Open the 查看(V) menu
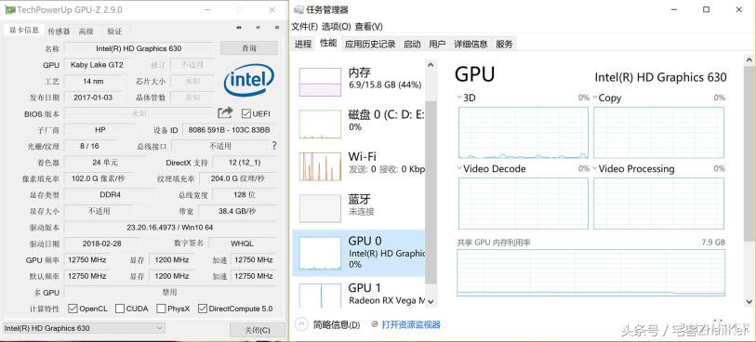Image resolution: width=756 pixels, height=342 pixels. point(369,27)
